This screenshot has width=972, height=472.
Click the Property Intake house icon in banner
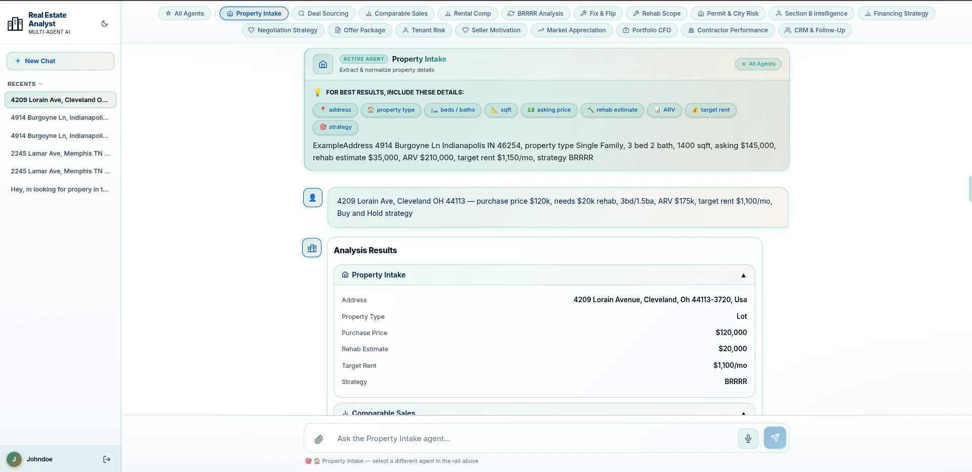click(323, 64)
